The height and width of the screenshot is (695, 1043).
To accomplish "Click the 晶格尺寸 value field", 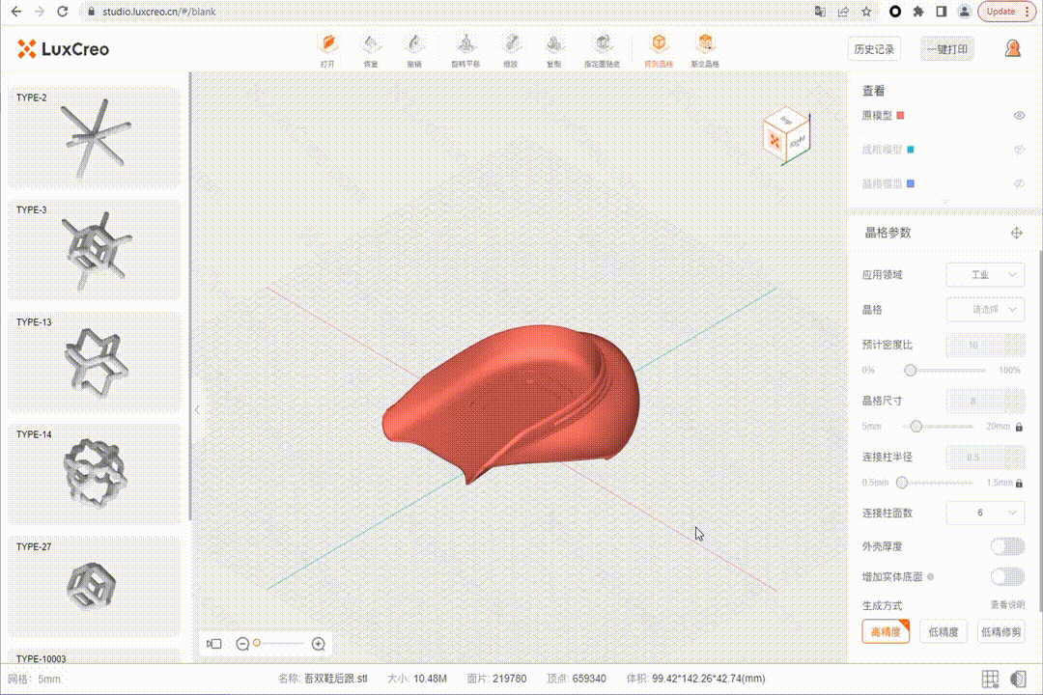I will [x=985, y=401].
